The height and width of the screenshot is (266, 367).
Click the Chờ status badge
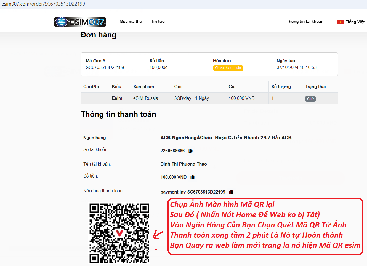click(x=310, y=99)
